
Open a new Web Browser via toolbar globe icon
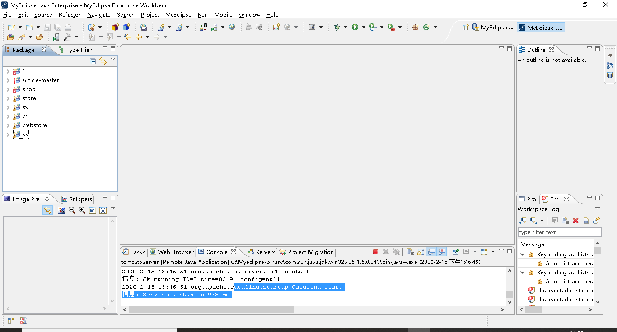[232, 27]
